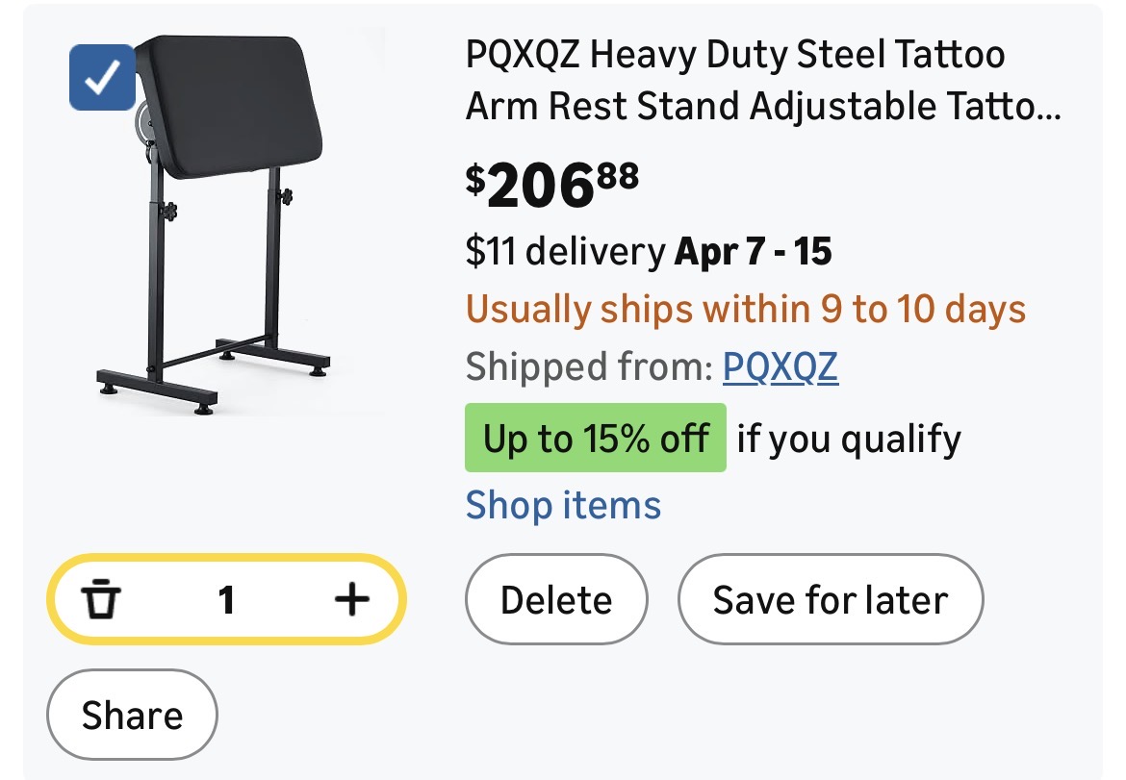Choose Save for later
The image size is (1126, 780).
click(830, 600)
